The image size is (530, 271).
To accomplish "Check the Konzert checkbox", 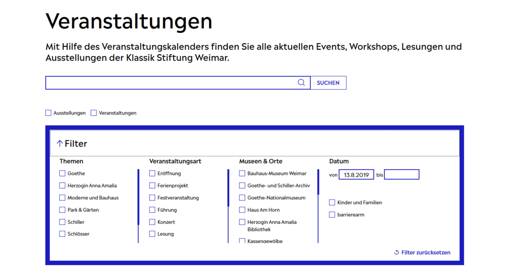I will pyautogui.click(x=152, y=222).
